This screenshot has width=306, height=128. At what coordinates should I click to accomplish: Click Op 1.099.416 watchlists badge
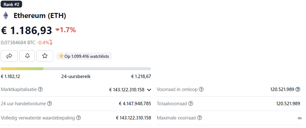(84, 56)
